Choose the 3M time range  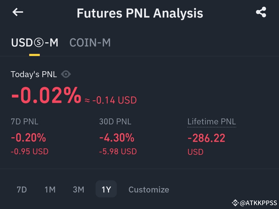coord(79,189)
